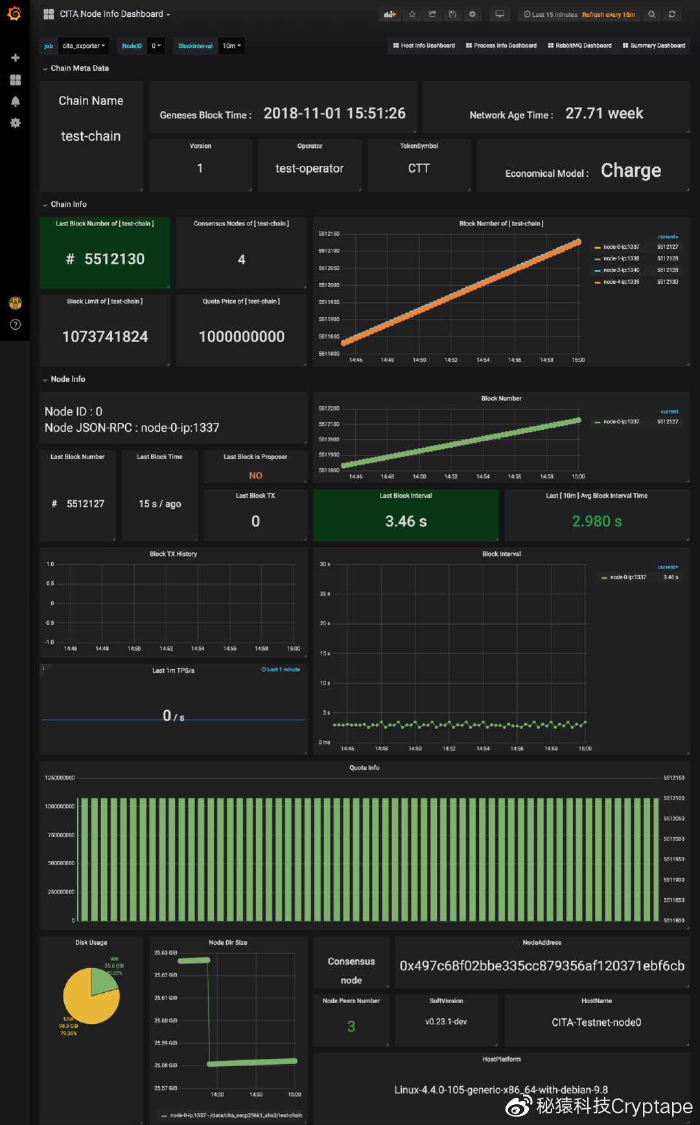Open dashboard settings gear in top toolbar
Viewport: 700px width, 1125px height.
[472, 14]
